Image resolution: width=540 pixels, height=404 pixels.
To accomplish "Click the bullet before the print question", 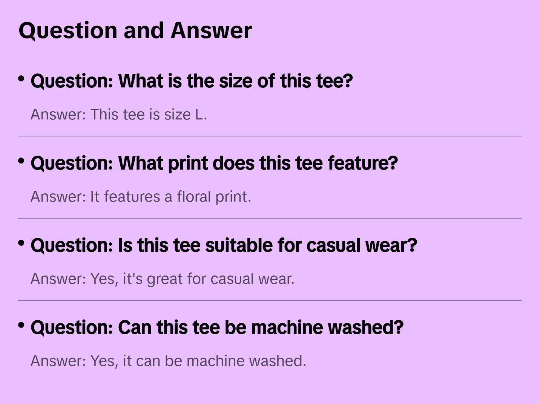I will point(21,161).
